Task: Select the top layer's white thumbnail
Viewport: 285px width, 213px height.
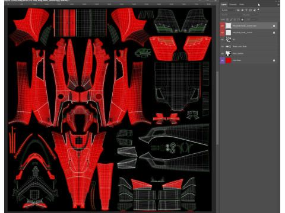Action: click(x=229, y=25)
